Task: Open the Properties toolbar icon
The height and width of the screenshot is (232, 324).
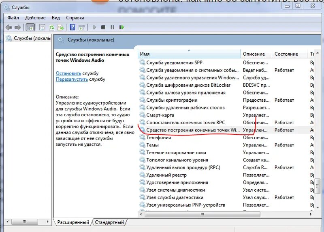Action: click(42, 27)
